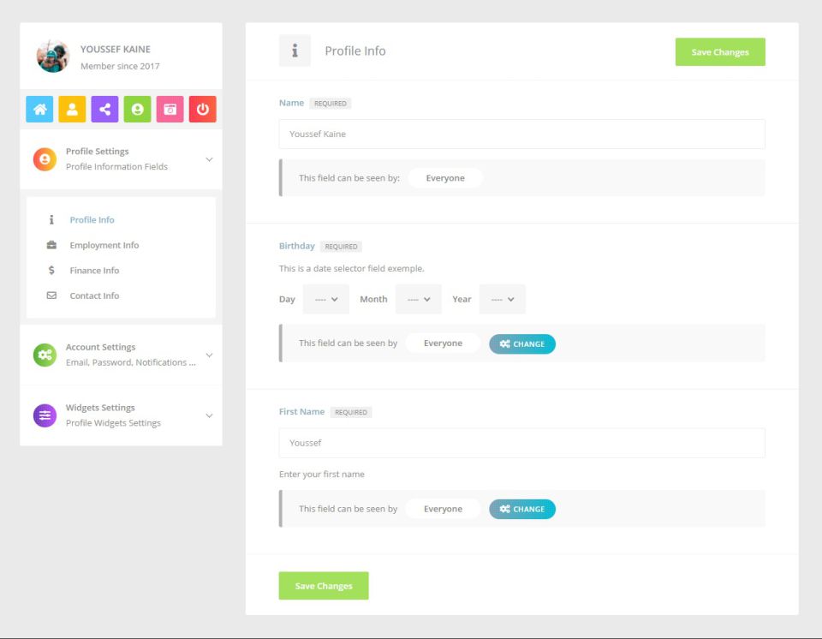Collapse the Profile Settings chevron
This screenshot has height=639, width=822.
[x=209, y=159]
